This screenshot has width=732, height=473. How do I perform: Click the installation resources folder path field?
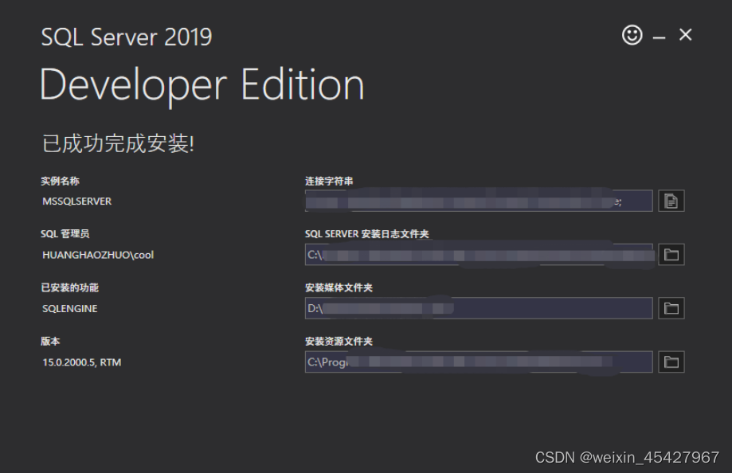tap(479, 362)
